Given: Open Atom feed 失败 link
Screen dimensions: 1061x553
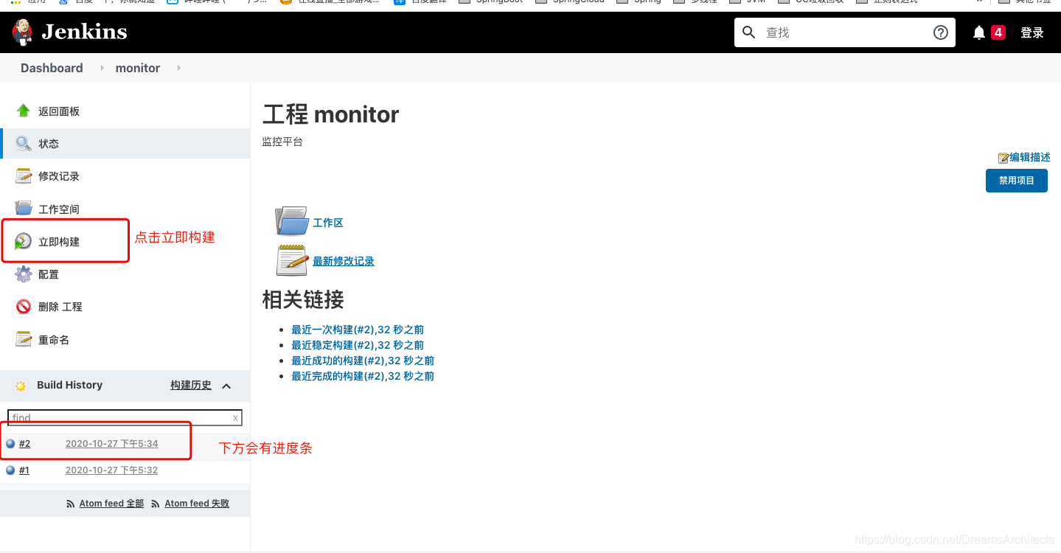Looking at the screenshot, I should (197, 504).
